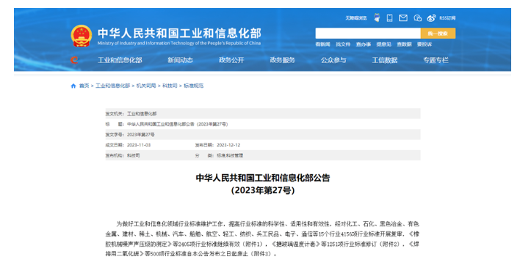
Task: Select 查数据 quick link
Action: click(404, 44)
